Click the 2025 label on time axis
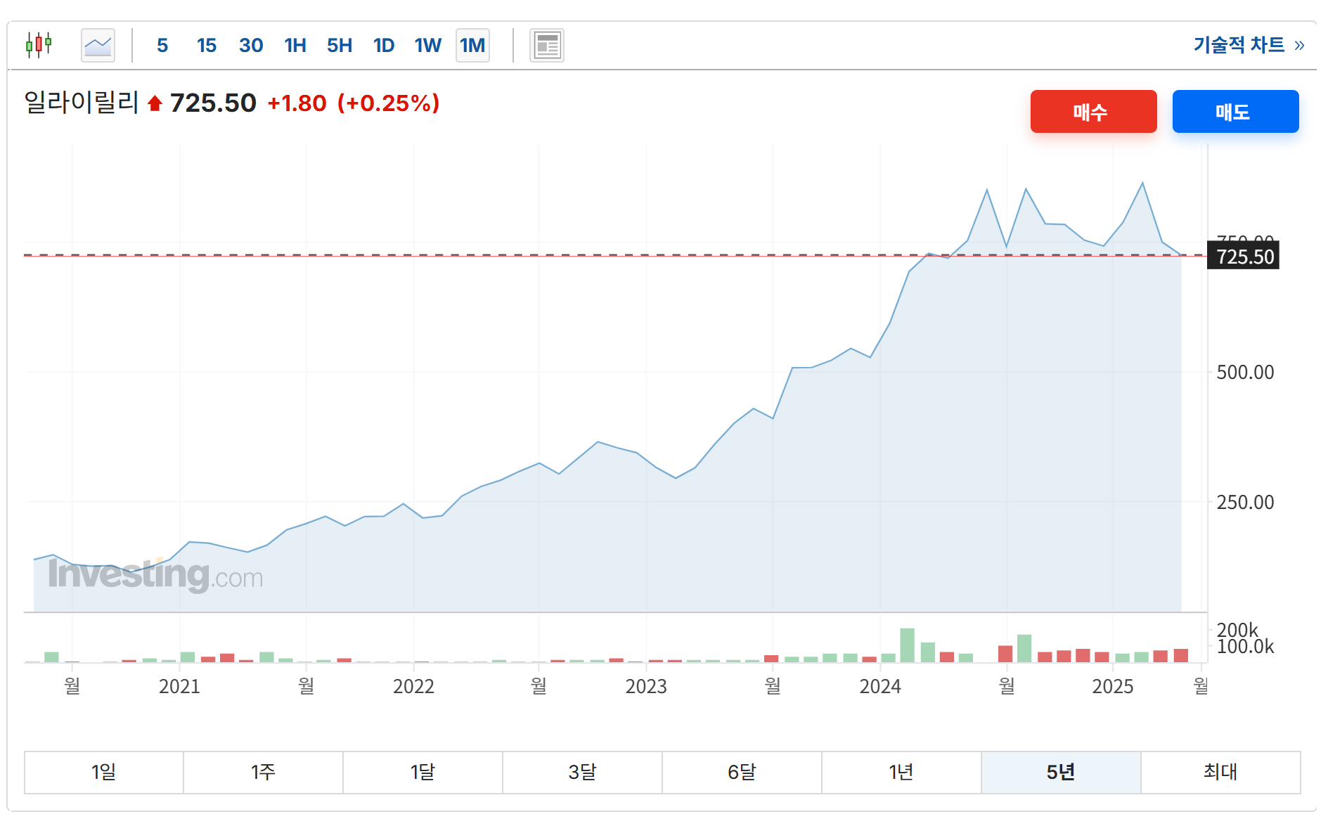The image size is (1328, 826). pos(1113,686)
